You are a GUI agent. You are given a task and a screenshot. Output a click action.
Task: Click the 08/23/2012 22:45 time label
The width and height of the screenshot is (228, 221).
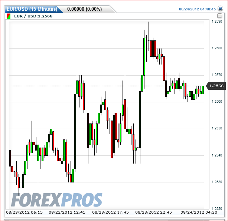point(154,212)
